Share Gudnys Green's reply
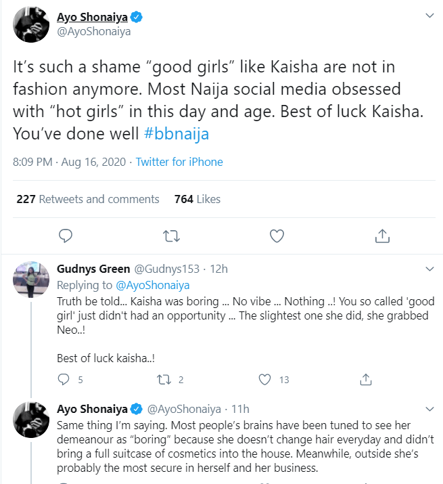443x484 pixels. pyautogui.click(x=366, y=380)
